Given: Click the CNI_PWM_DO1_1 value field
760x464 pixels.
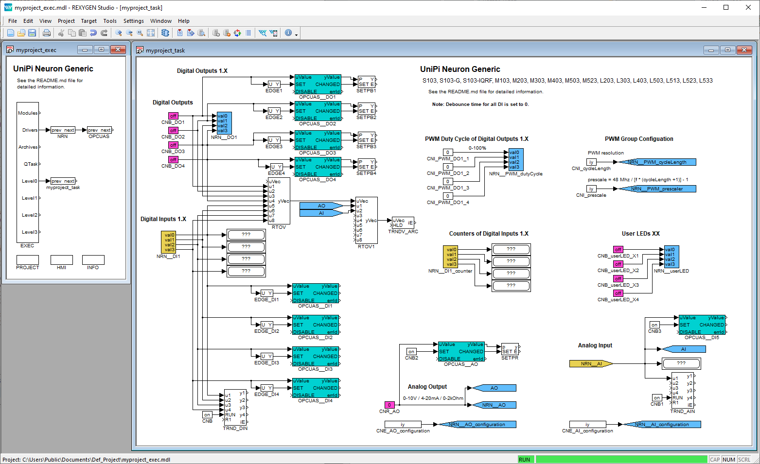Looking at the screenshot, I should [x=448, y=152].
